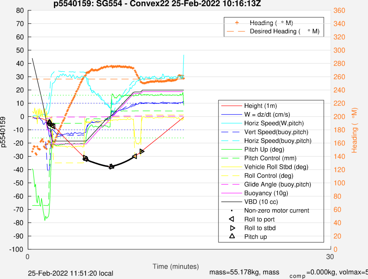Click the 'Roll Control (deg)' legend label
The image size is (368, 279).
(269, 176)
